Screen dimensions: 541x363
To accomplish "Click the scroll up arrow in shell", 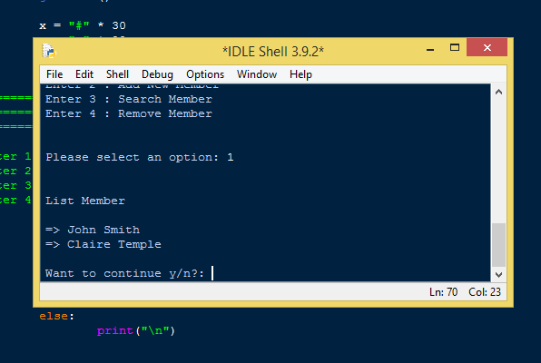I will [x=498, y=93].
